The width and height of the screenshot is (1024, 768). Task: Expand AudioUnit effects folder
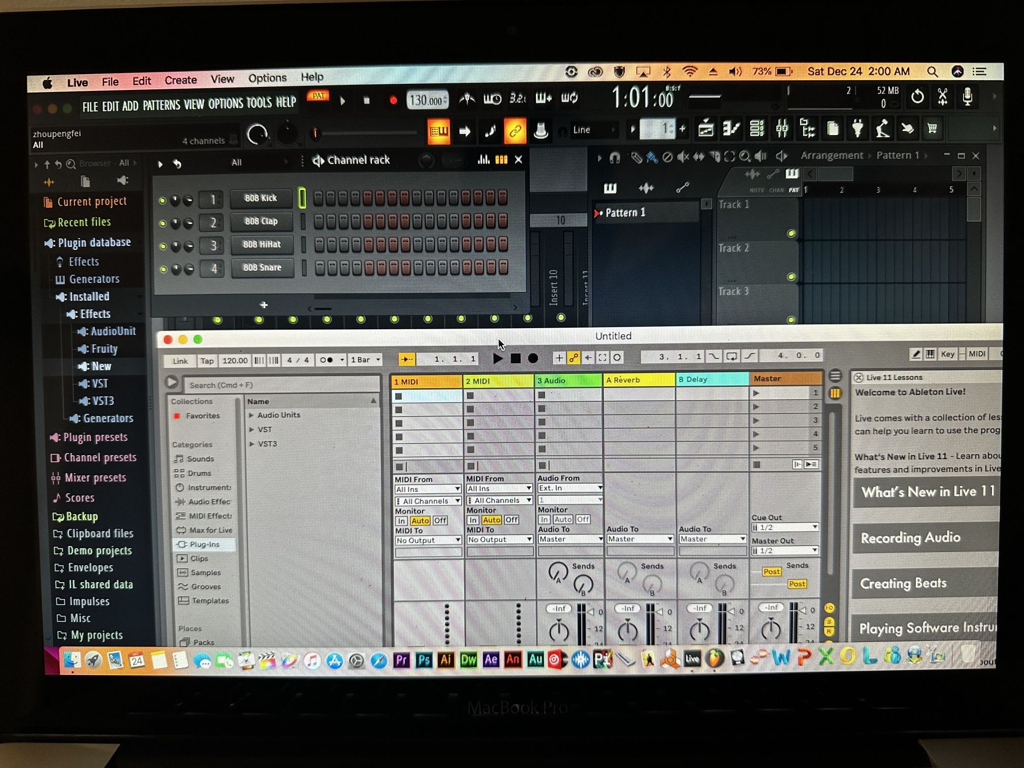tap(107, 331)
